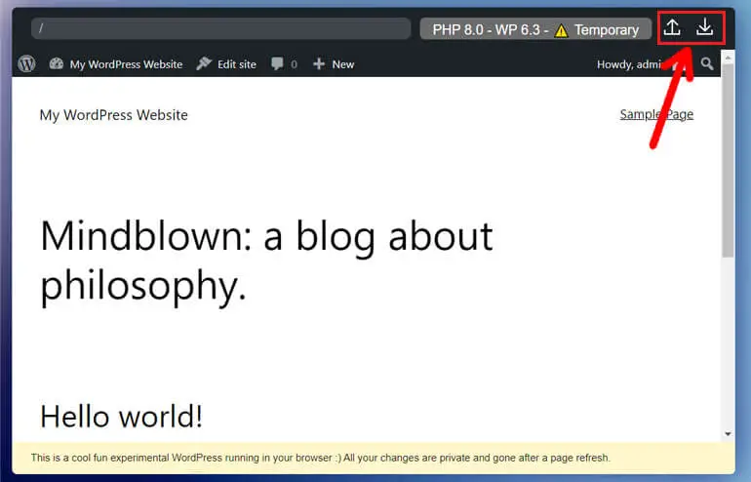Image resolution: width=751 pixels, height=482 pixels.
Task: Open the WordPress logo menu
Action: click(26, 64)
